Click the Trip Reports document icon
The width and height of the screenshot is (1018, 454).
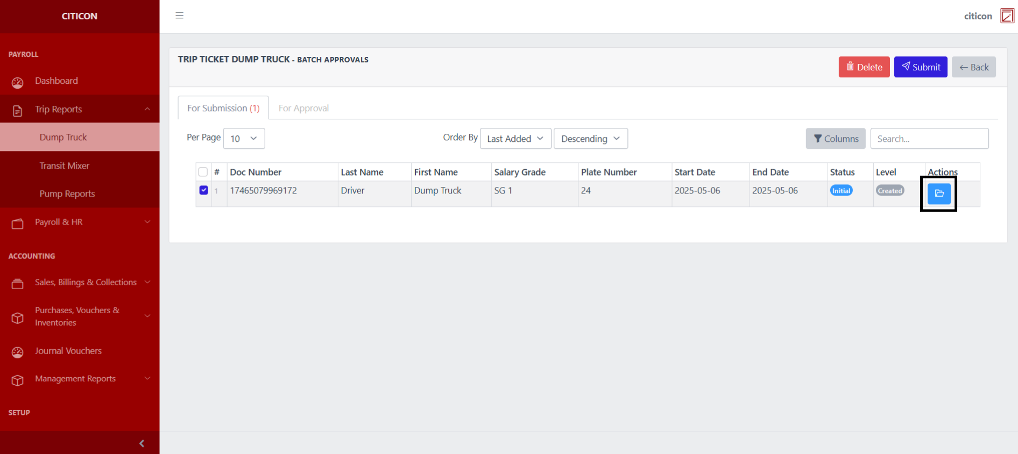coord(18,111)
